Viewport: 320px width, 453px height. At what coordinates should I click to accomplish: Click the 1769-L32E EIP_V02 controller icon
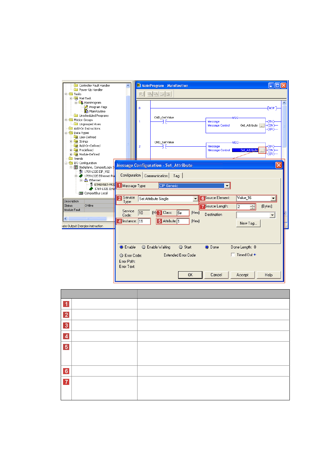coord(81,171)
